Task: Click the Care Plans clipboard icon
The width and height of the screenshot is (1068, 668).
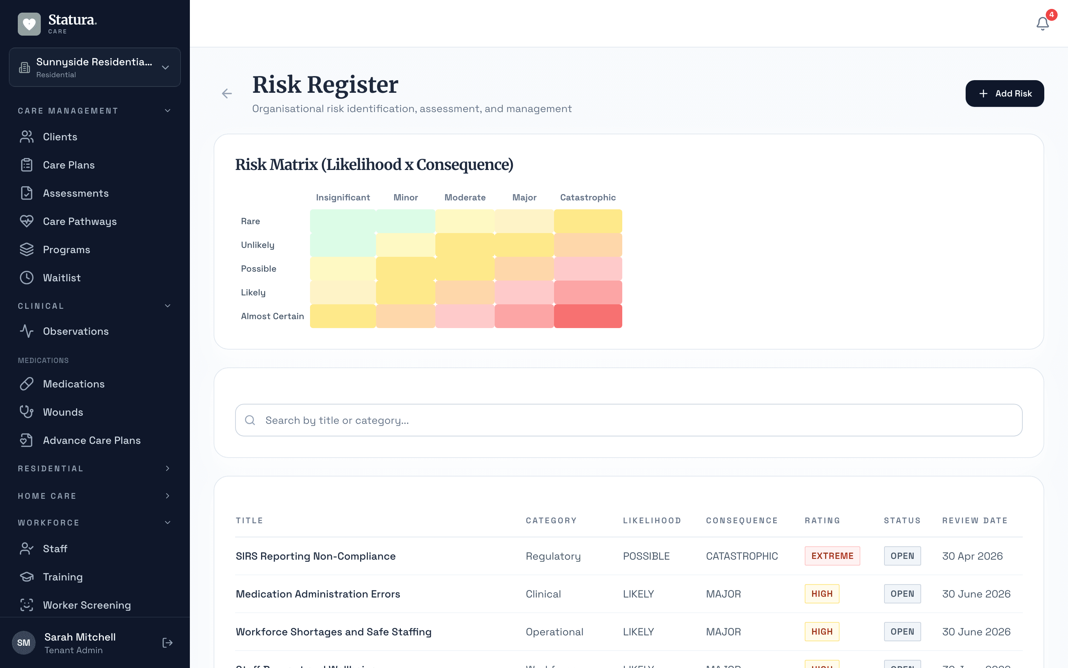Action: pyautogui.click(x=26, y=165)
